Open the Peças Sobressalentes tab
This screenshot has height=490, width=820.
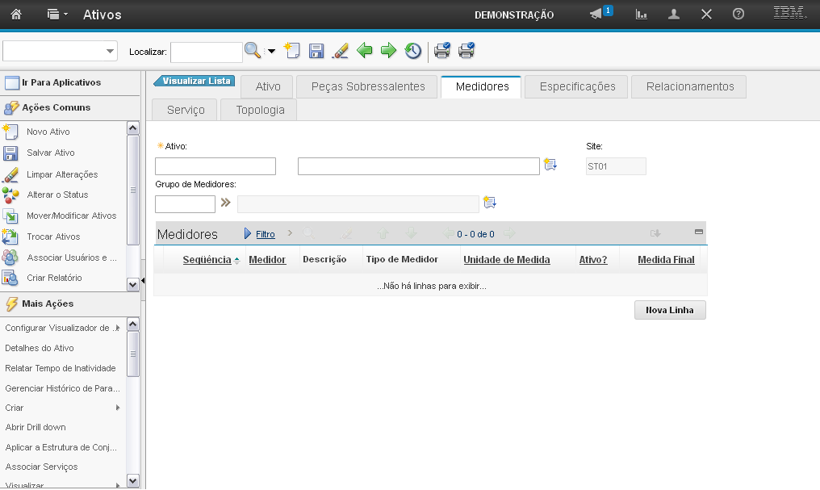tap(367, 87)
